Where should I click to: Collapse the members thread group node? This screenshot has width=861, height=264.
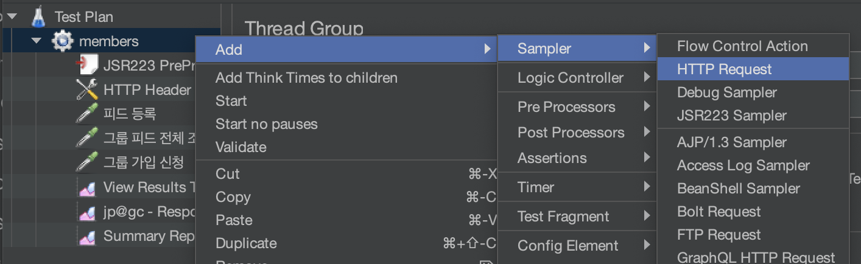tap(37, 41)
